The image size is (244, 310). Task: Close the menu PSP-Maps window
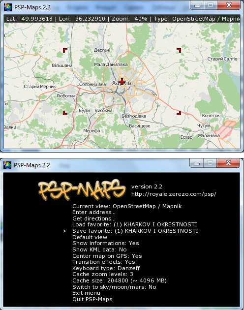click(x=228, y=163)
